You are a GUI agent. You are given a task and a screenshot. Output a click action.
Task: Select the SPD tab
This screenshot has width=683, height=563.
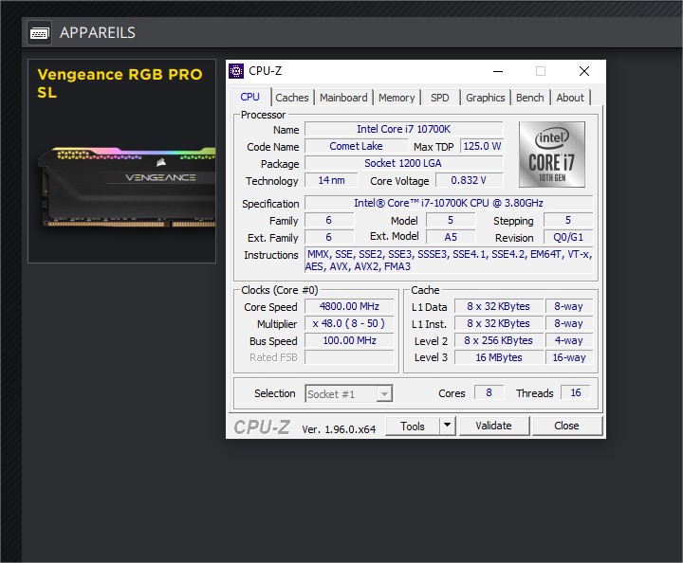tap(440, 98)
